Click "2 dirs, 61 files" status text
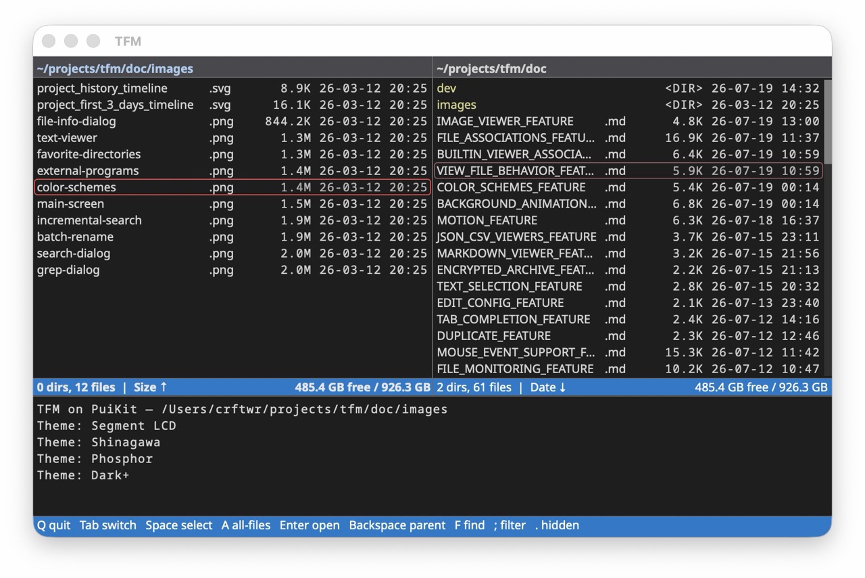Image resolution: width=865 pixels, height=578 pixels. 474,387
